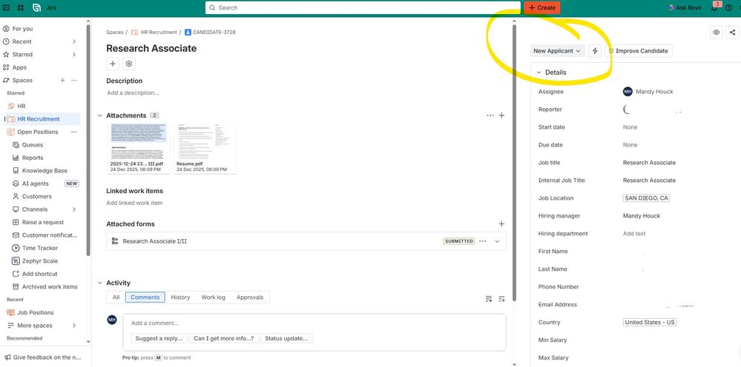Open Customer notifications in sidebar
The width and height of the screenshot is (741, 367).
pyautogui.click(x=50, y=235)
